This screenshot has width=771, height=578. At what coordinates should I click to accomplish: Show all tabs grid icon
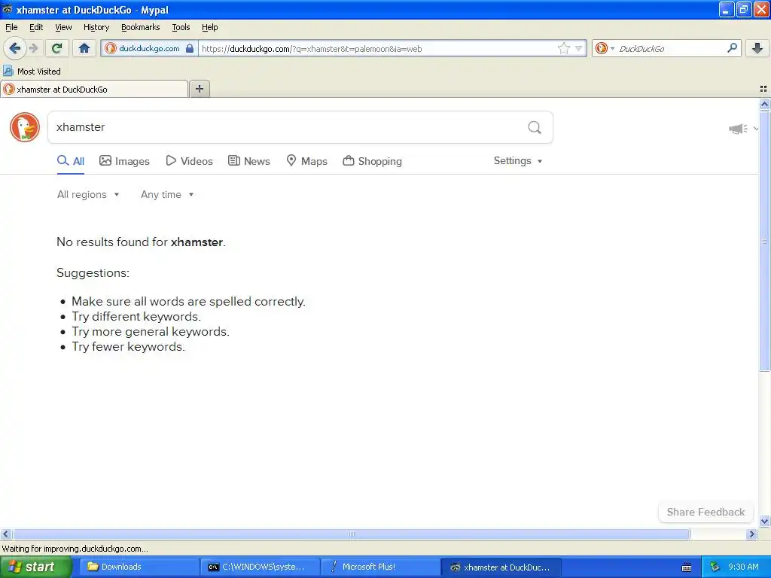pos(763,89)
